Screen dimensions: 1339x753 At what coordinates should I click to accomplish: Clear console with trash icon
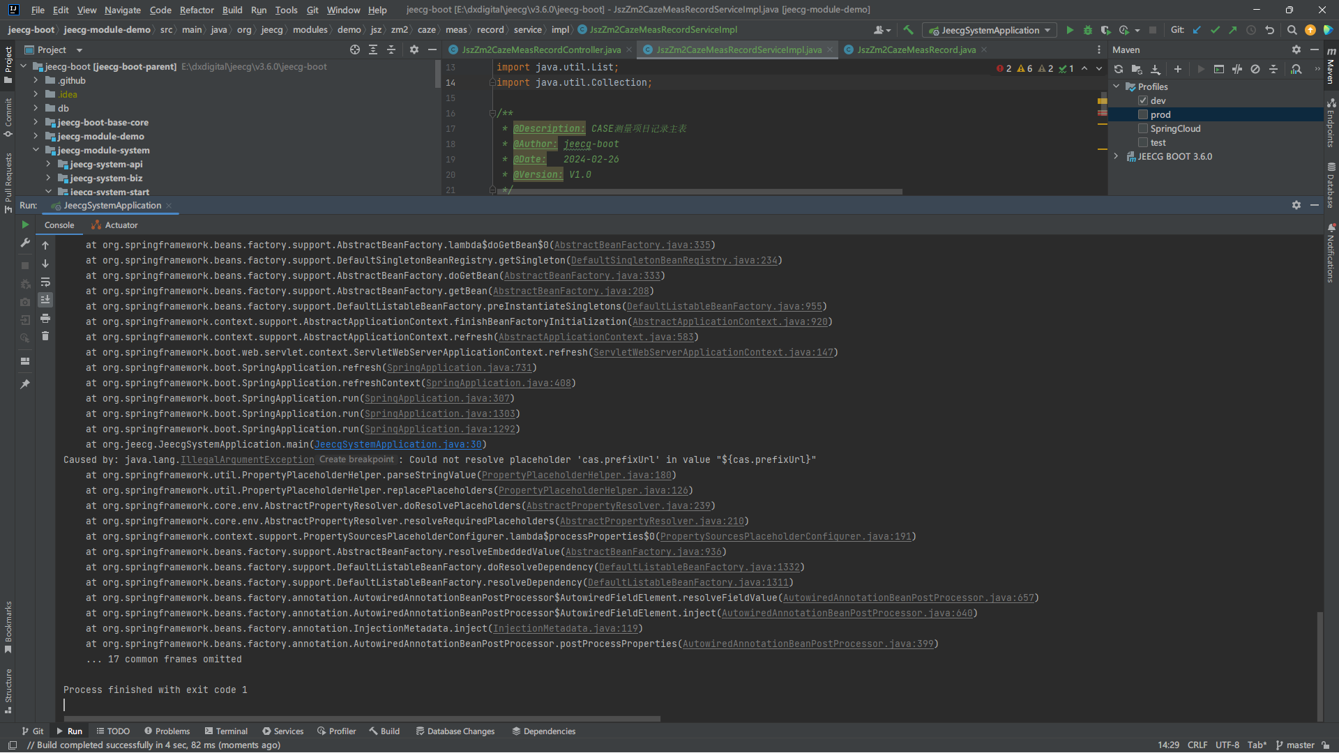[x=45, y=336]
